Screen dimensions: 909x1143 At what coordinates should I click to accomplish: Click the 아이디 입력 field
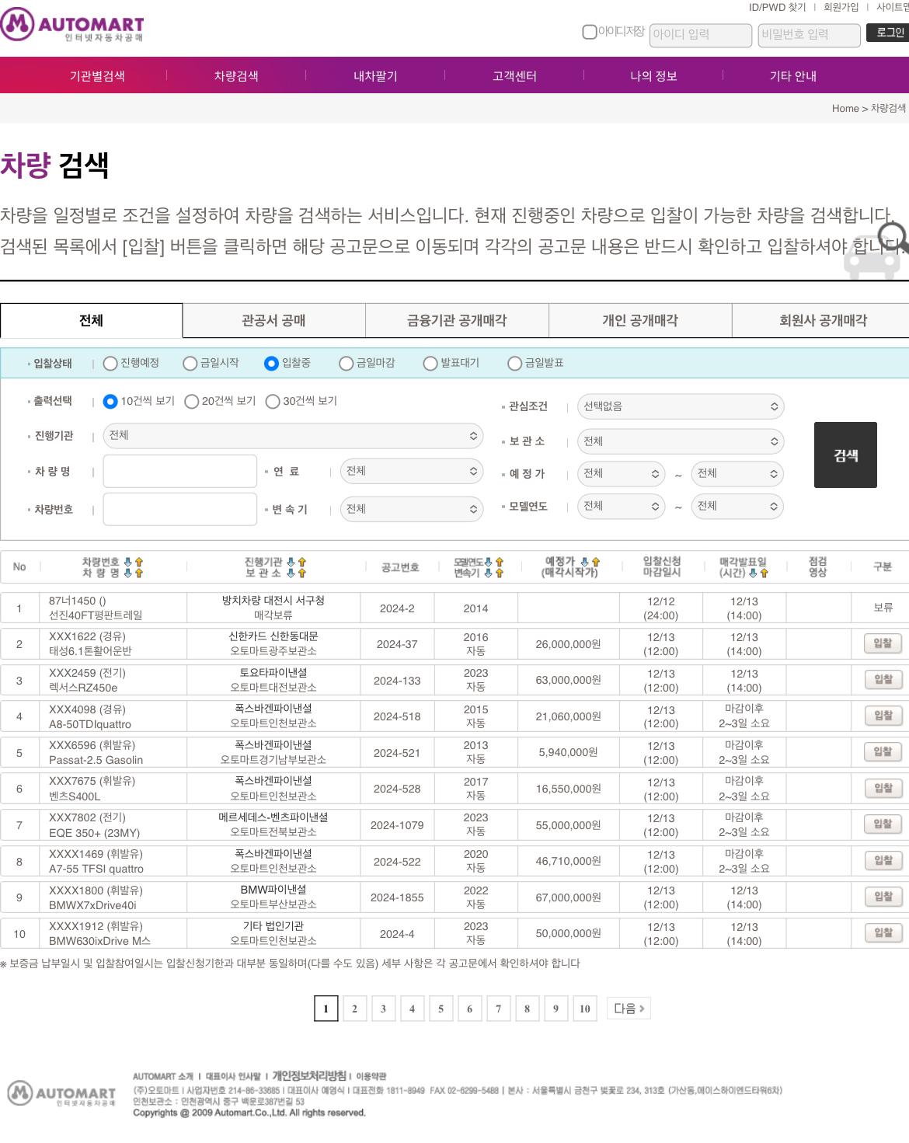coord(701,35)
